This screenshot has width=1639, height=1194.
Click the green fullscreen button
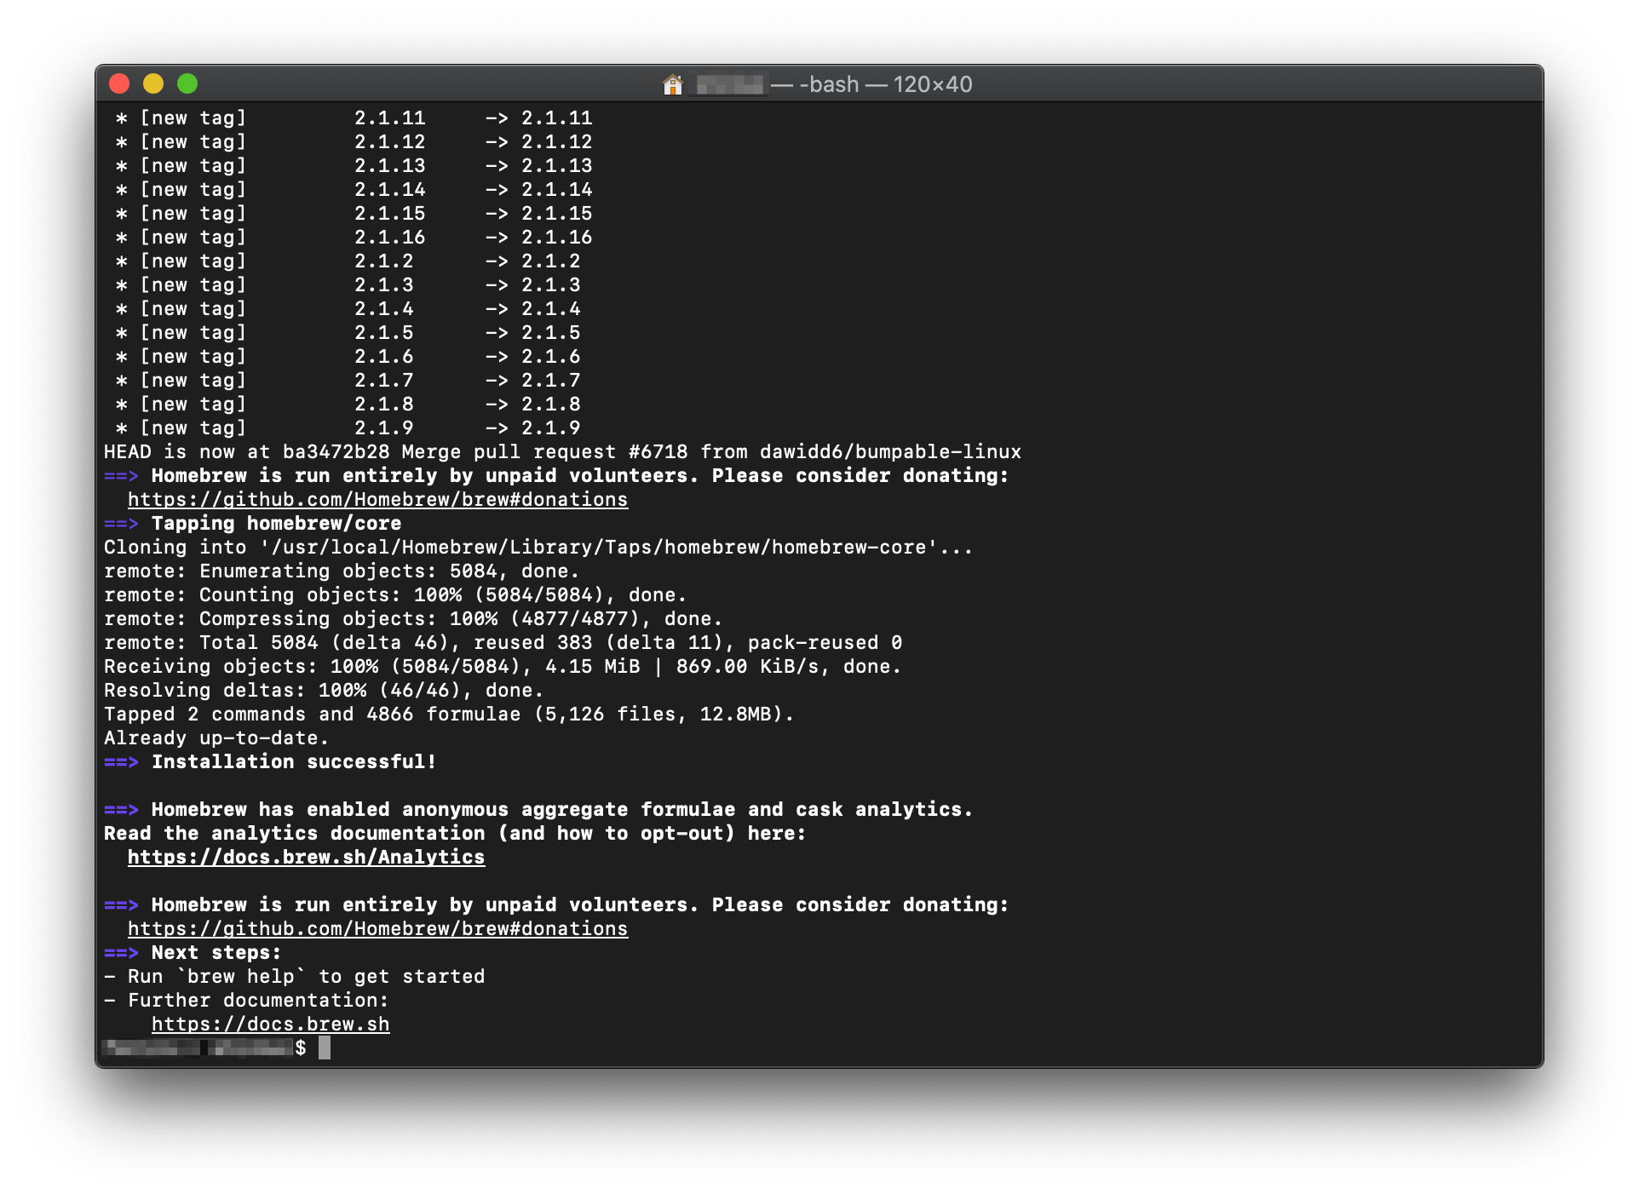coord(188,83)
